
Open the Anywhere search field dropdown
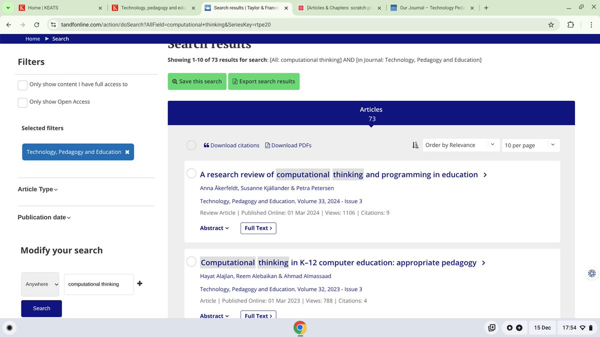pyautogui.click(x=40, y=284)
